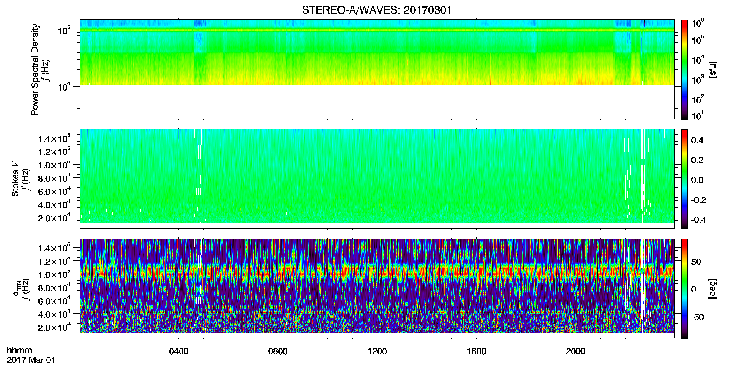This screenshot has height=388, width=754.
Task: Click the yellow line near 10^5 Hz in top panel
Action: click(x=377, y=31)
